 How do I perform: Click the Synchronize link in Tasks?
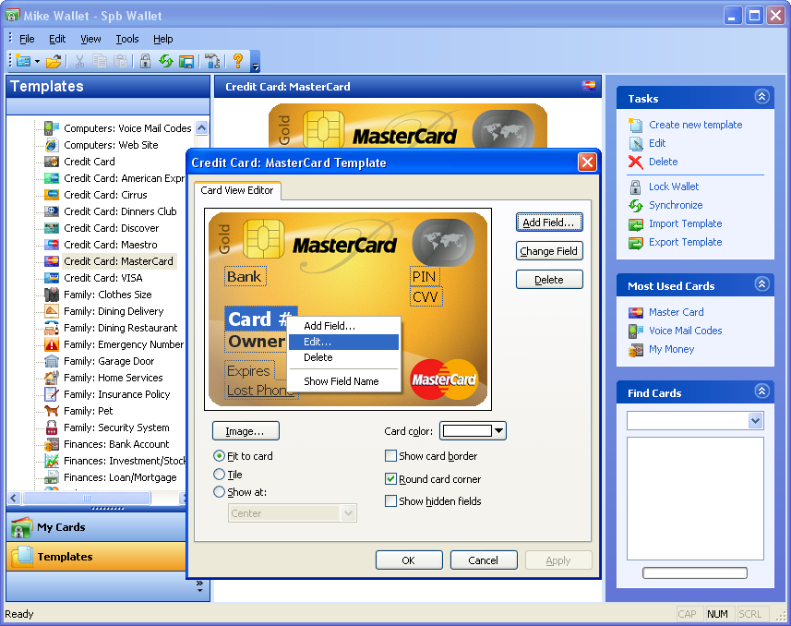676,205
